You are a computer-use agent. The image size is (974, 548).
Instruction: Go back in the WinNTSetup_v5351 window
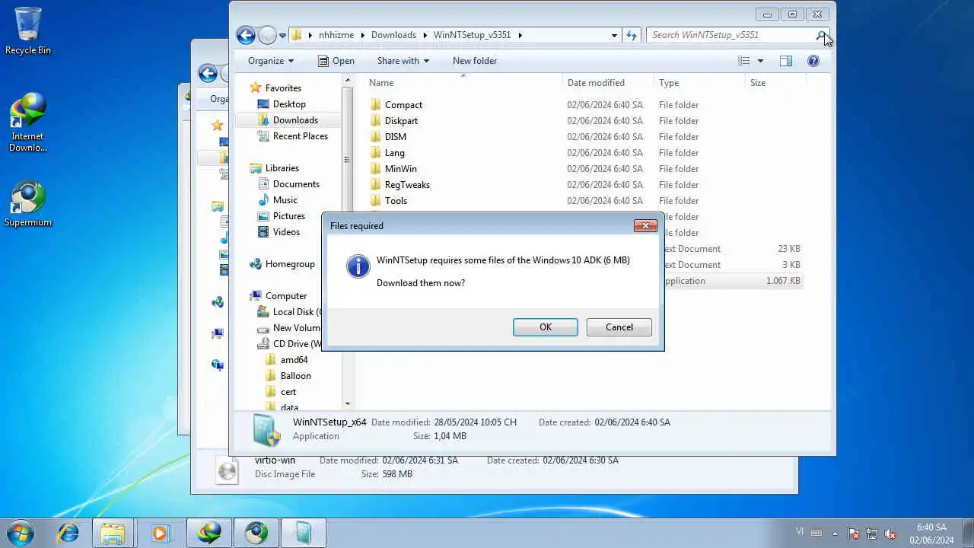pyautogui.click(x=246, y=35)
